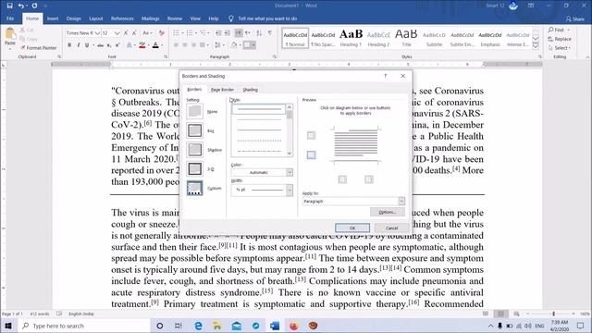
Task: Open the Shading paint bucket dropdown
Action: click(240, 45)
